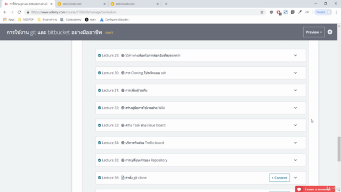The image size is (341, 192).
Task: Close the second select2web.com tab
Action: pyautogui.click(x=158, y=4)
